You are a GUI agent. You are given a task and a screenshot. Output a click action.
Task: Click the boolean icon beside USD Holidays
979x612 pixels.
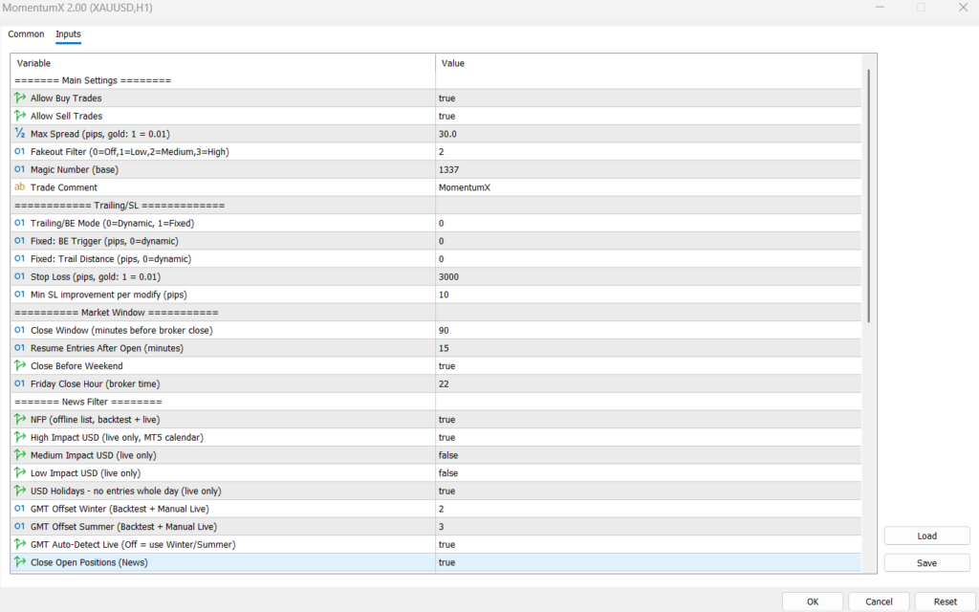pos(20,491)
